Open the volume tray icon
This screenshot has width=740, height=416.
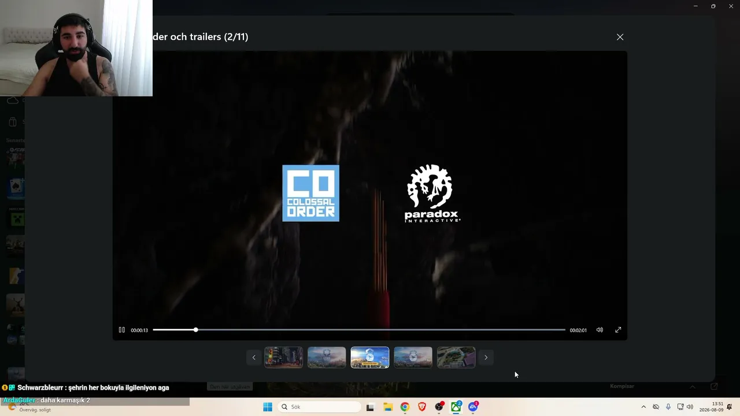point(690,407)
